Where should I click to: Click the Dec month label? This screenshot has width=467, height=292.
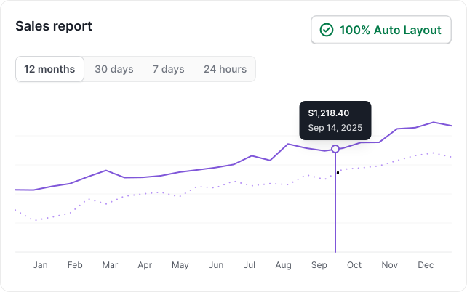pos(426,265)
